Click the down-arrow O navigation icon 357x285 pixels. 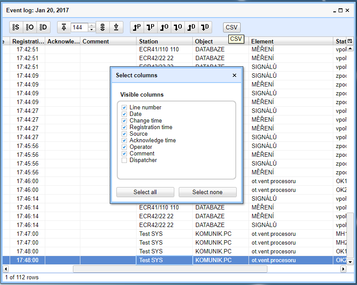coord(178,27)
